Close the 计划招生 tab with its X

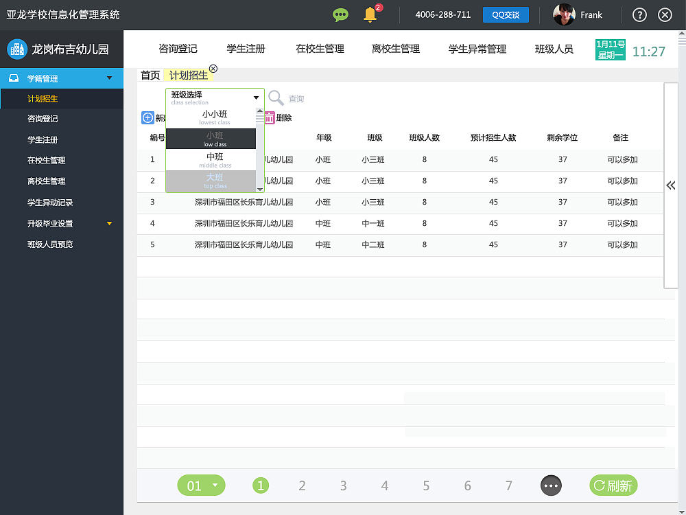click(213, 69)
